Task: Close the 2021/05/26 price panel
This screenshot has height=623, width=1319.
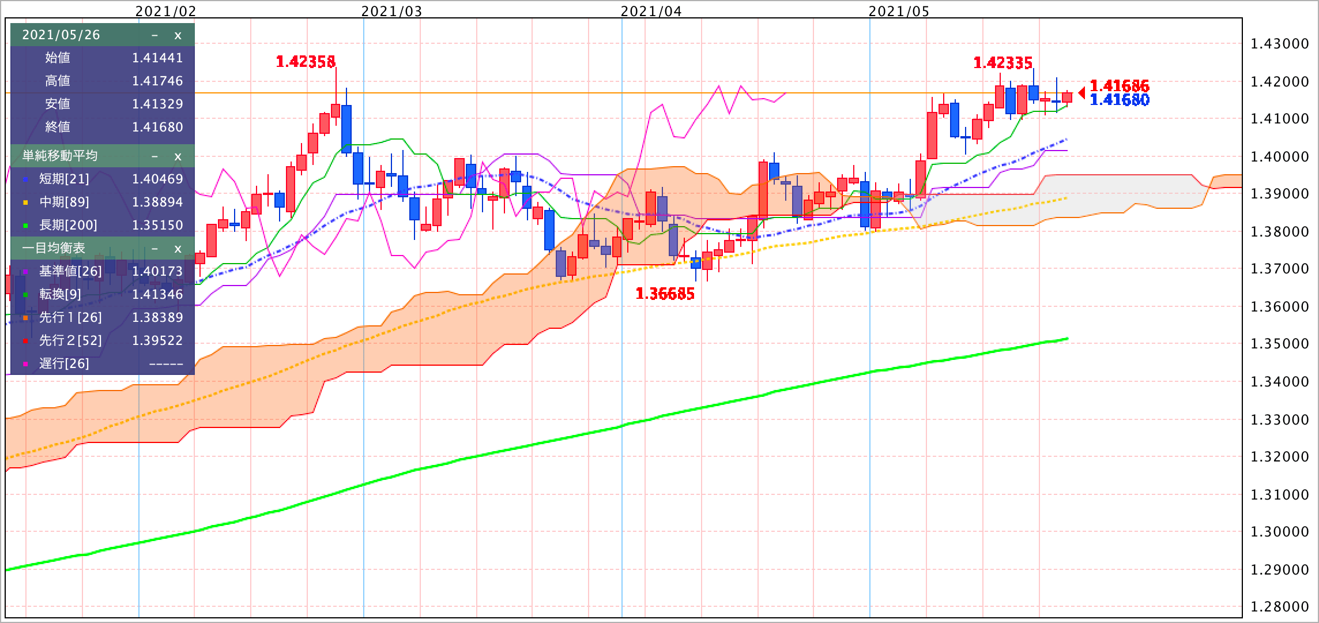Action: click(178, 35)
